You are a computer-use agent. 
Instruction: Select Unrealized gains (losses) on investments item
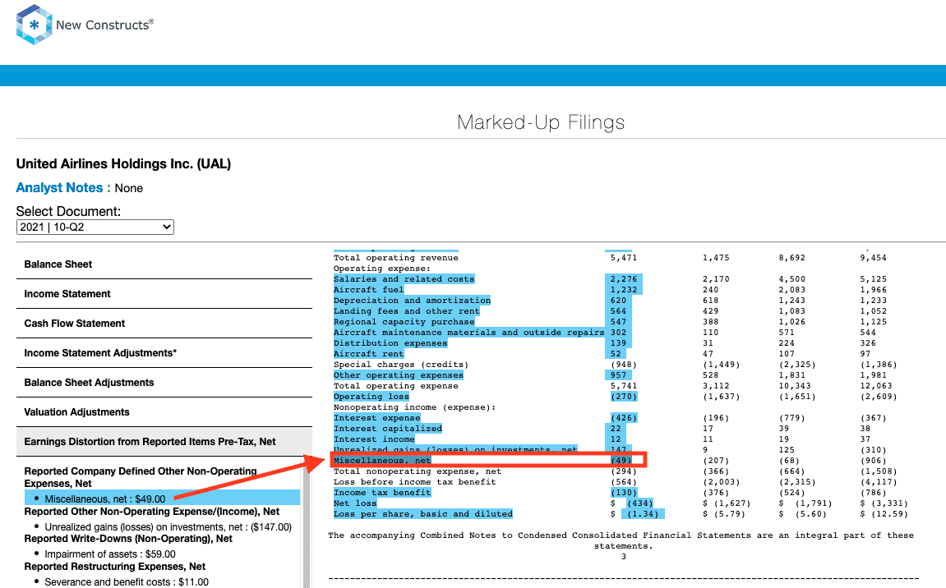pyautogui.click(x=168, y=526)
